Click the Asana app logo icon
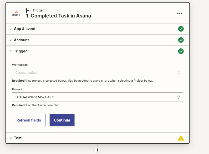209x154 pixels. [x=16, y=13]
